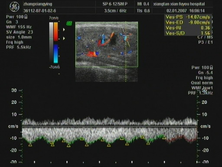Click the PRF 5.5kHz color flow setting
222x167 pixels.
pos(19,47)
